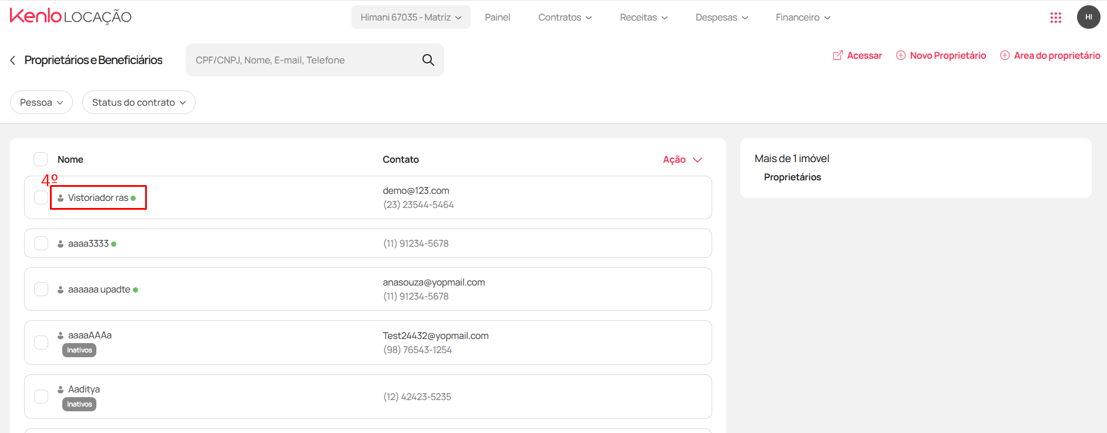Click the Inativos badge under Aaditya
Image resolution: width=1107 pixels, height=433 pixels.
pos(79,404)
